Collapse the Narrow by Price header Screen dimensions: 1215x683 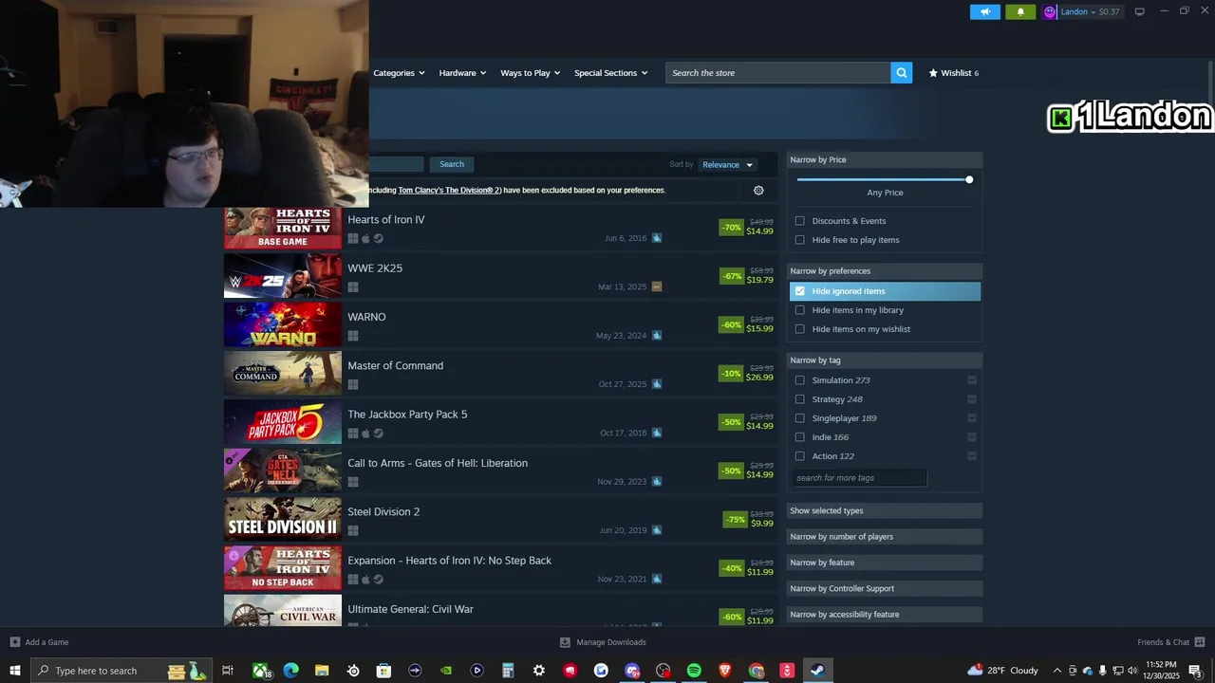[884, 159]
